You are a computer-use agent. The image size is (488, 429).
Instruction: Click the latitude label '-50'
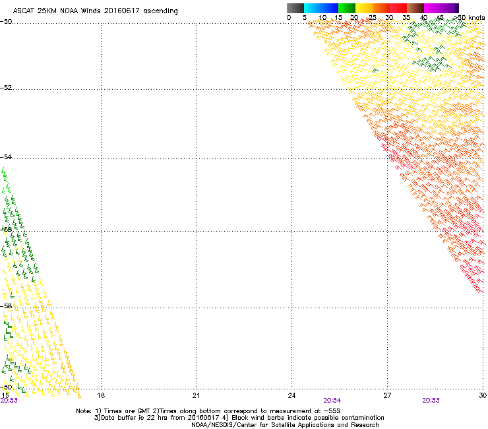[x=6, y=22]
